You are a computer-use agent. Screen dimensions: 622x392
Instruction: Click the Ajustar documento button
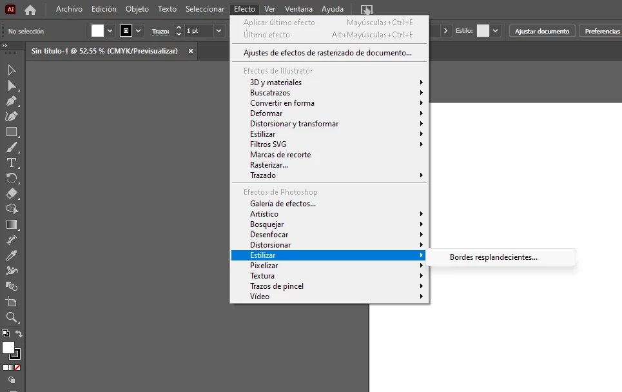pyautogui.click(x=542, y=31)
